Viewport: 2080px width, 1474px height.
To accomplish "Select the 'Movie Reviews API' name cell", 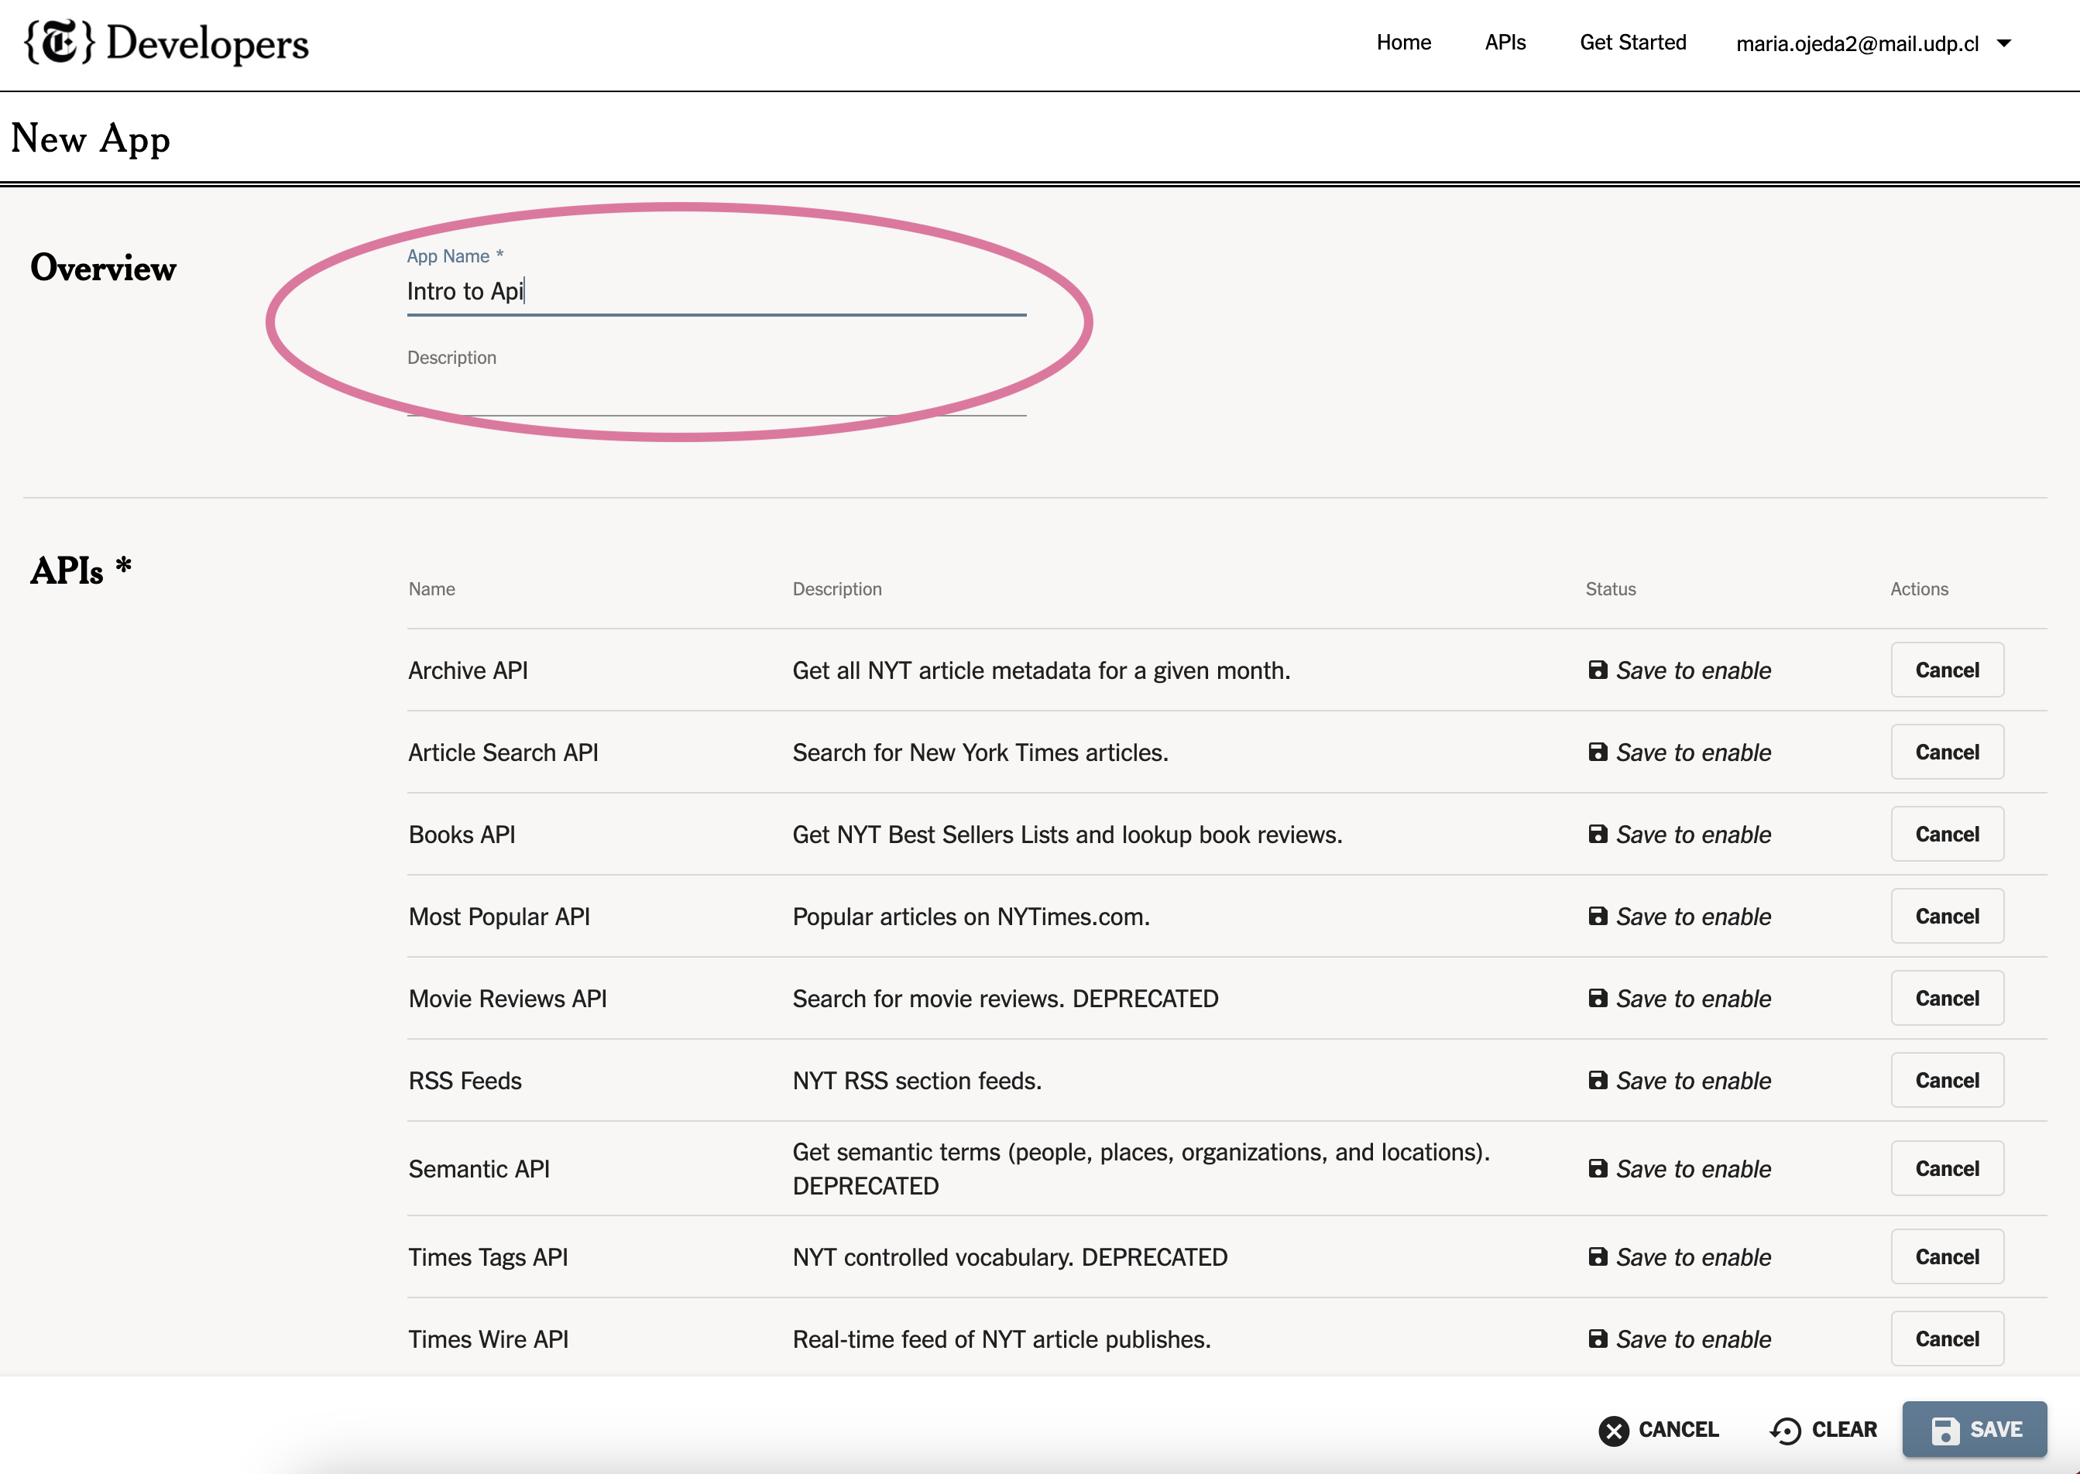I will 507,999.
